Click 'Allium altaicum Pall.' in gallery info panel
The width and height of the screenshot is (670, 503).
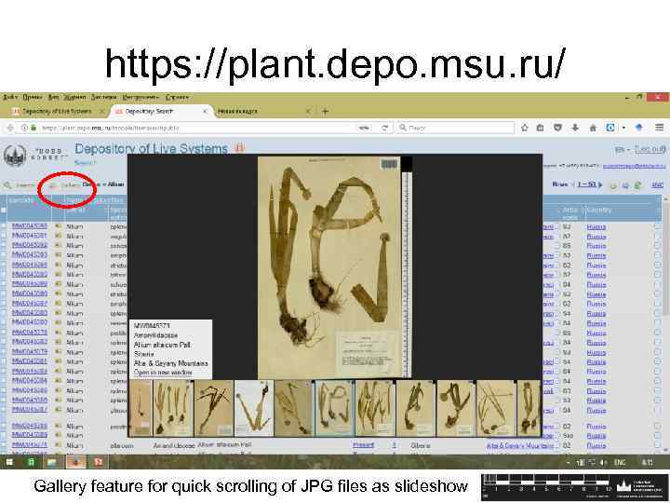pos(162,345)
